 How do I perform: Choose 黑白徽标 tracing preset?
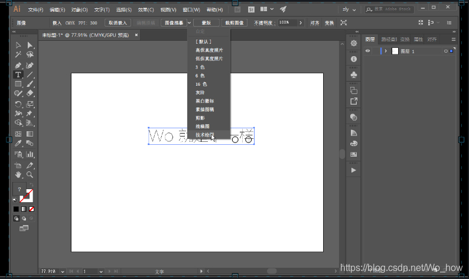click(205, 101)
